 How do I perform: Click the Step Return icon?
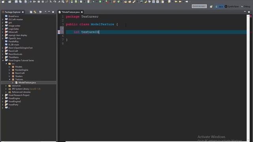pyautogui.click(x=59, y=2)
